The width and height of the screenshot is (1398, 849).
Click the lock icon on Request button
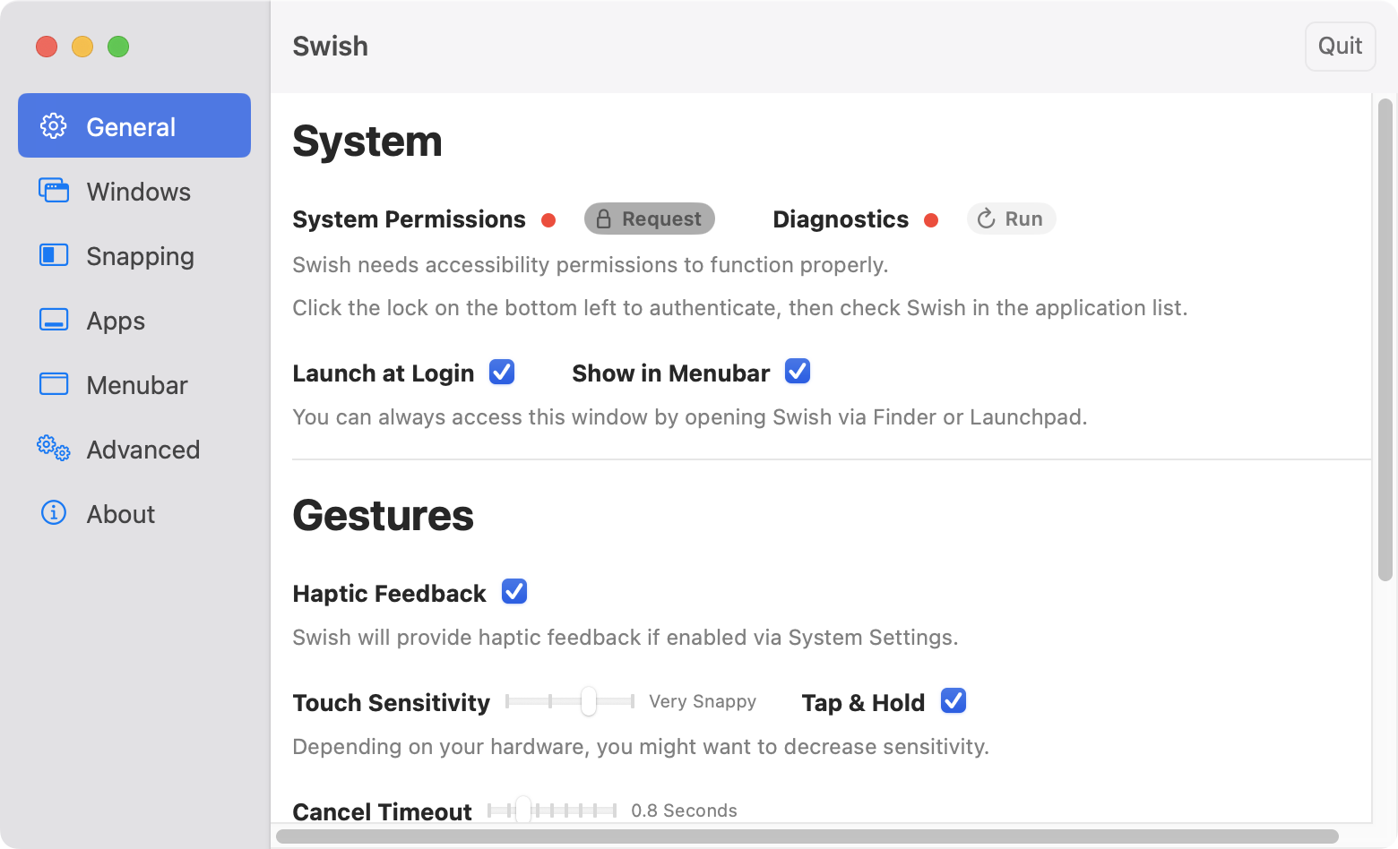click(x=604, y=219)
